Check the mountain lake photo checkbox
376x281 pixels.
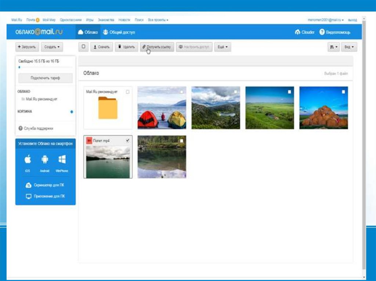pyautogui.click(x=235, y=92)
